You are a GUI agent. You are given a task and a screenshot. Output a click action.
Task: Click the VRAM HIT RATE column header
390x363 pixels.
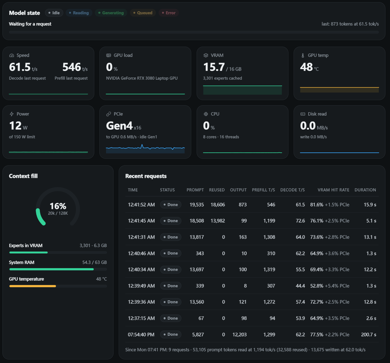tap(333, 190)
